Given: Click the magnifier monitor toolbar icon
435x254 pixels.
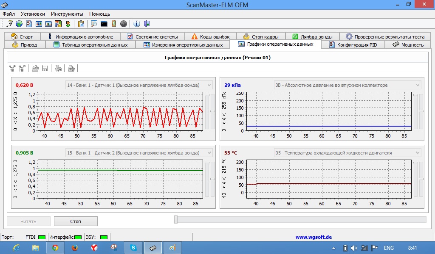Looking at the screenshot, I should pos(94,24).
